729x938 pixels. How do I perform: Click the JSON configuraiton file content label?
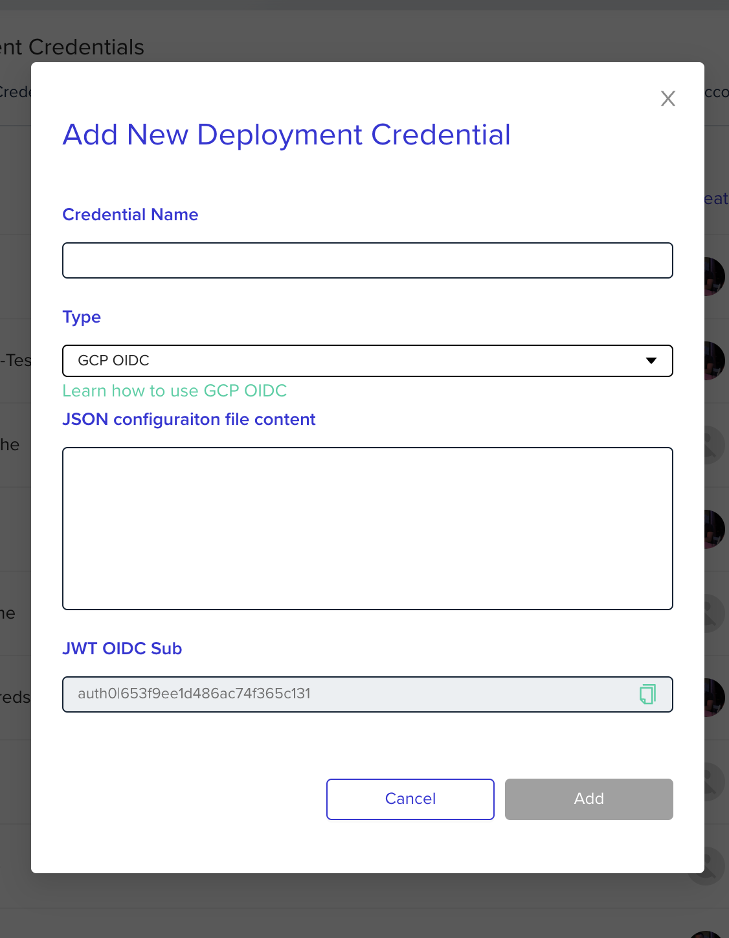(x=189, y=419)
